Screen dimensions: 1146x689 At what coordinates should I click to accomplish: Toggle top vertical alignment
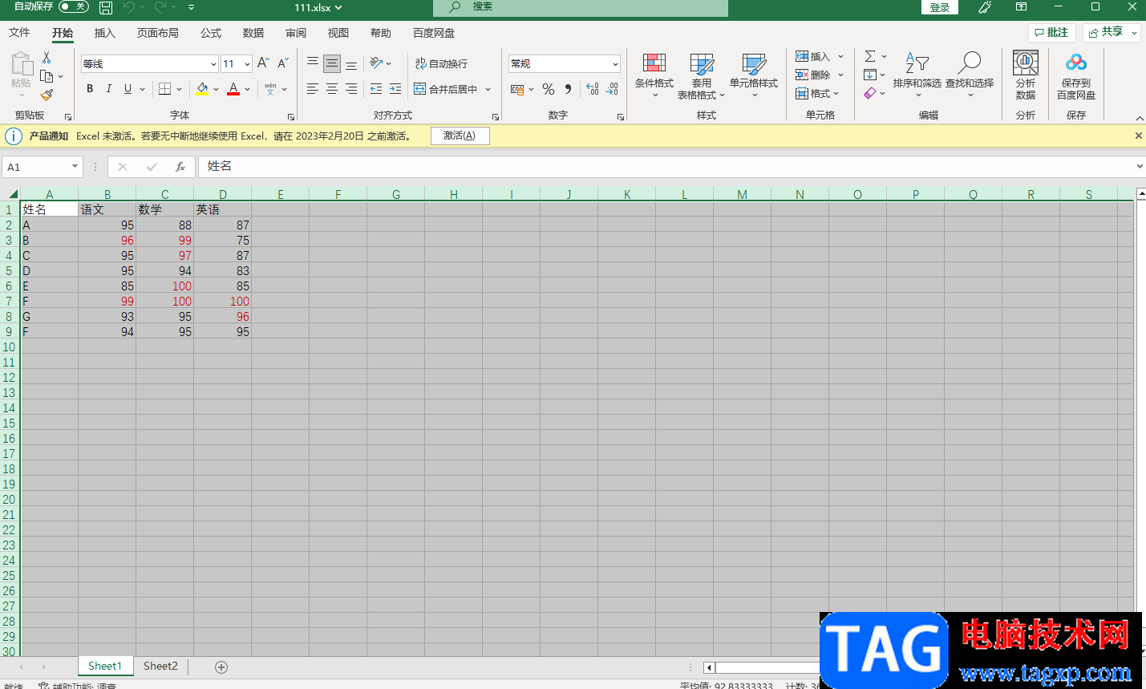coord(313,63)
